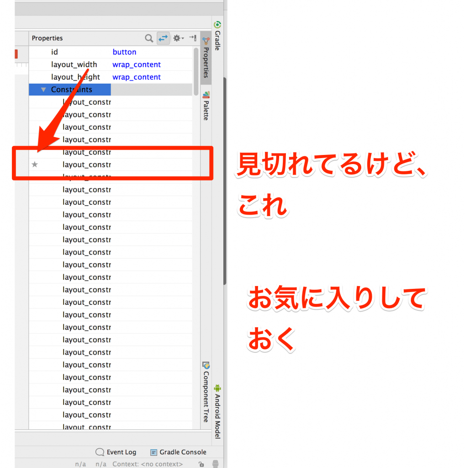The image size is (465, 468).
Task: Click the Android robot icon by Android Model
Action: pos(217,388)
